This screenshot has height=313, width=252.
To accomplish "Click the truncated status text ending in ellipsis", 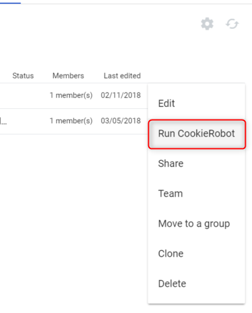I will click(3, 121).
